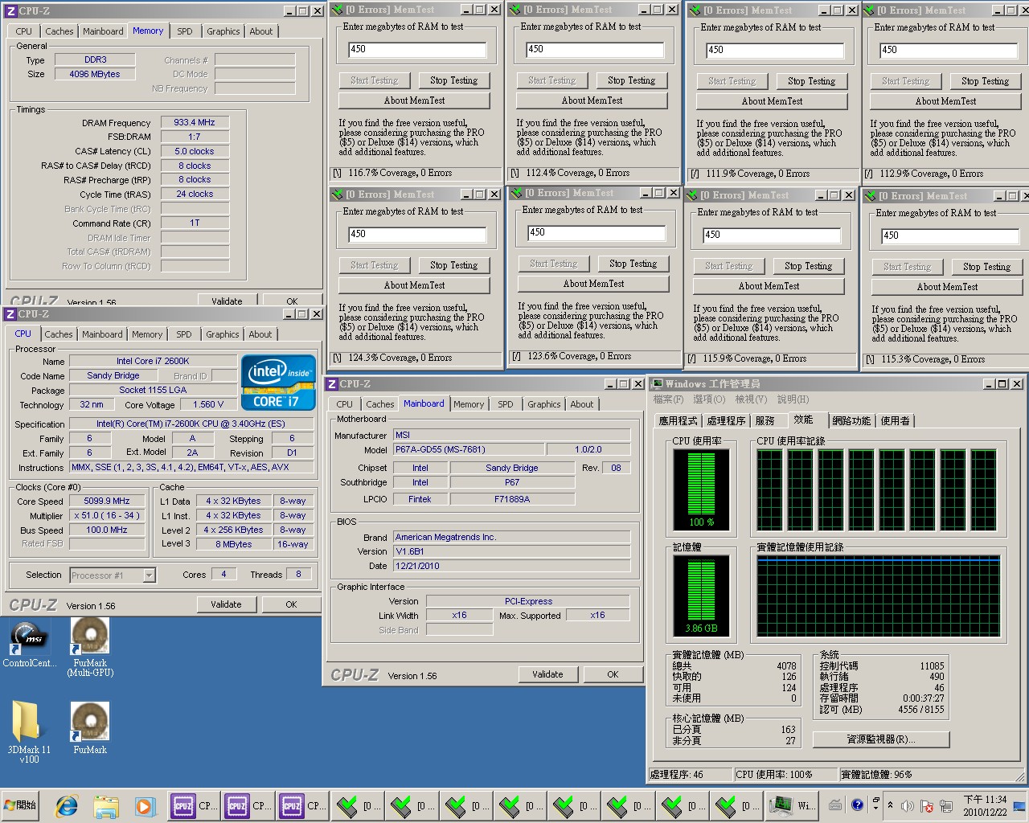1029x823 pixels.
Task: Click OK in CPU-Z Mainboard window
Action: [613, 674]
